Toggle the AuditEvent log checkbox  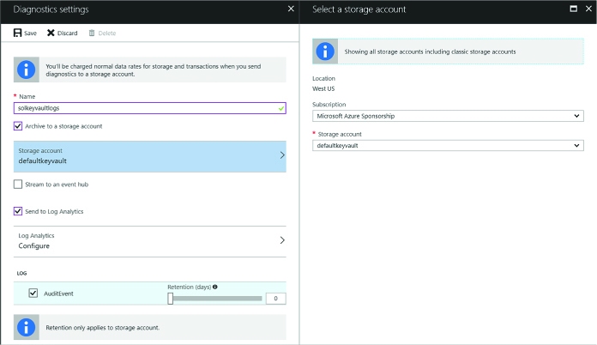[x=33, y=294]
